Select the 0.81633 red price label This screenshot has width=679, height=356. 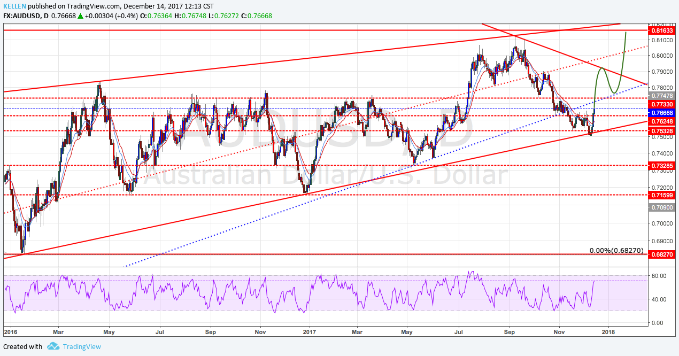[x=662, y=31]
